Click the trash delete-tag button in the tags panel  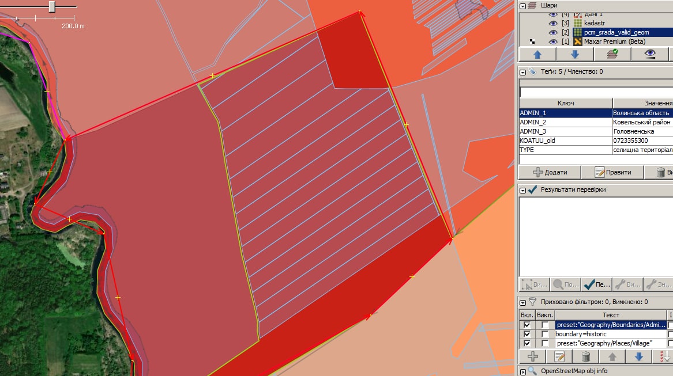pos(660,172)
